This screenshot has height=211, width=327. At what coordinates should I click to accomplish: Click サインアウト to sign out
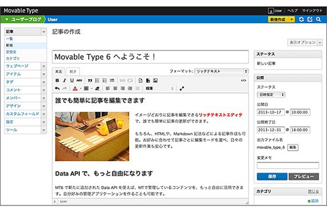[x=312, y=11]
